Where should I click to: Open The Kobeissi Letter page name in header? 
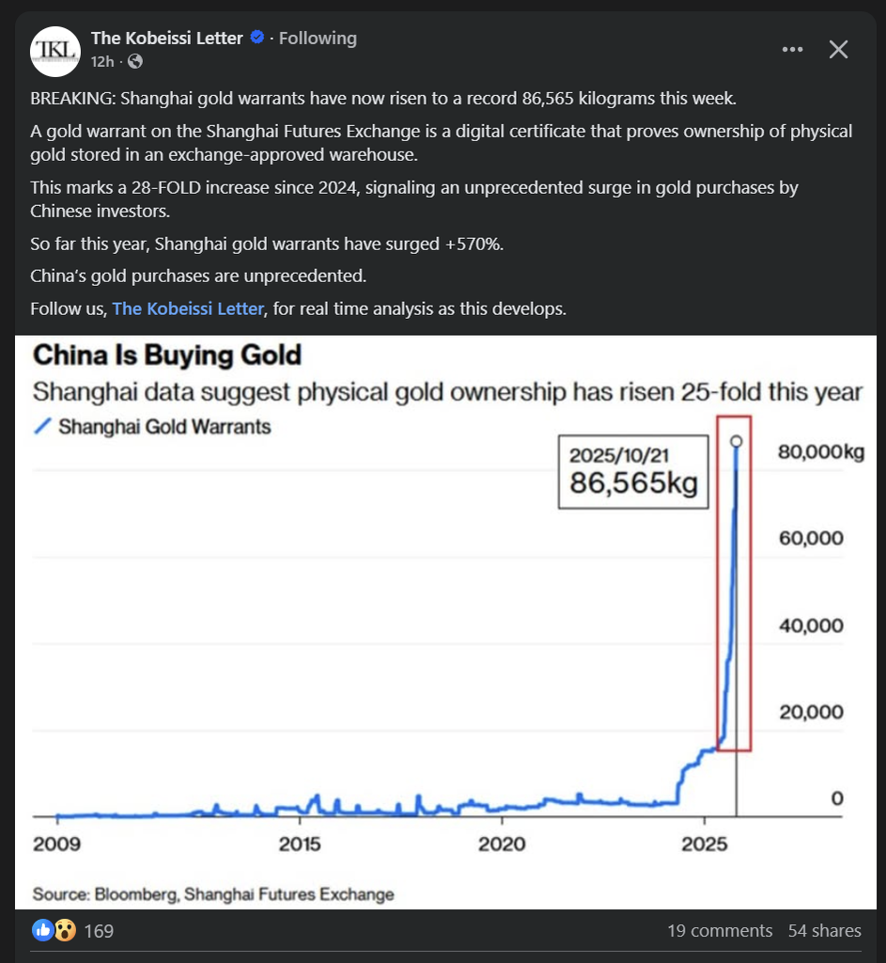click(x=166, y=38)
